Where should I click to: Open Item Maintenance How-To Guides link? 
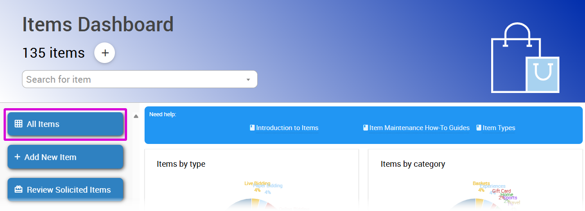tap(419, 128)
